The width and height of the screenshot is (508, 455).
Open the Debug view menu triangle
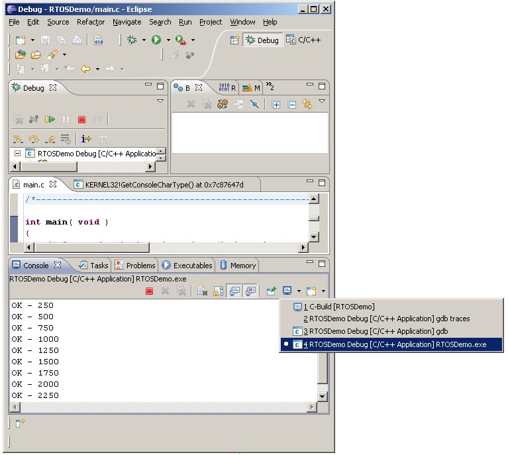tap(160, 101)
